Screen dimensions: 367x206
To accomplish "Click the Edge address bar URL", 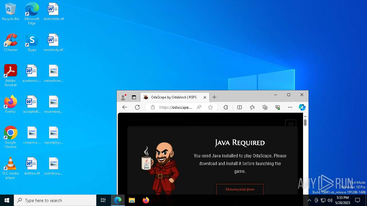I will pos(176,107).
